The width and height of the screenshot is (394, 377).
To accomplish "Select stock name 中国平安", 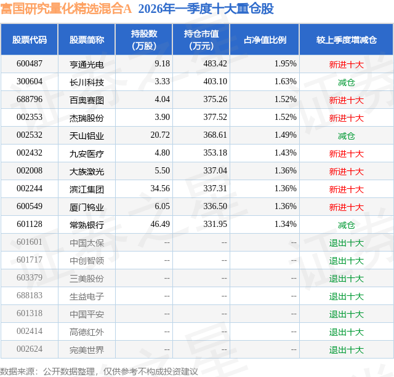I will point(87,314).
